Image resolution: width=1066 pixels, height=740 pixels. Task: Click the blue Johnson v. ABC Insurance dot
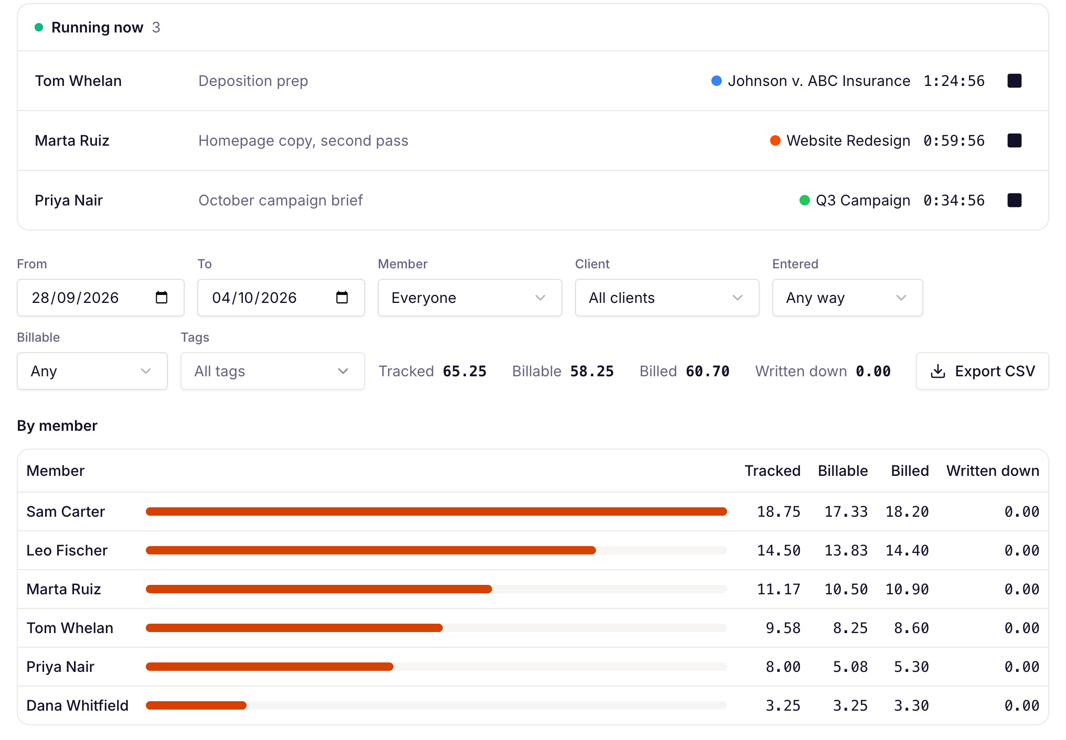pos(716,81)
